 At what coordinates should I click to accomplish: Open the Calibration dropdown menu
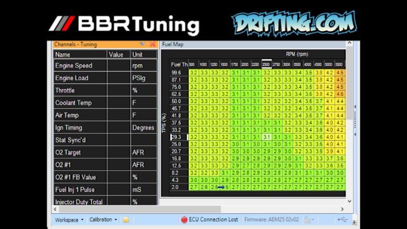[104, 219]
